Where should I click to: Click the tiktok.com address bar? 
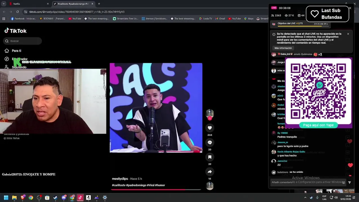coord(77,12)
